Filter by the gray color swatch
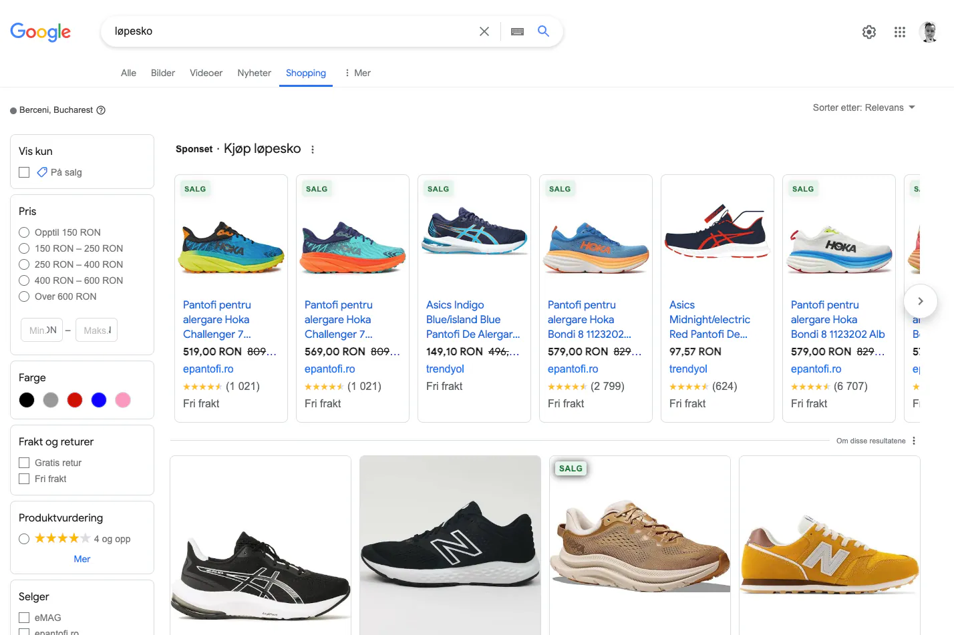 pos(51,400)
